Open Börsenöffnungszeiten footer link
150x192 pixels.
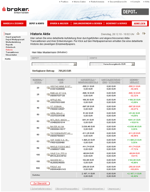point(67,189)
